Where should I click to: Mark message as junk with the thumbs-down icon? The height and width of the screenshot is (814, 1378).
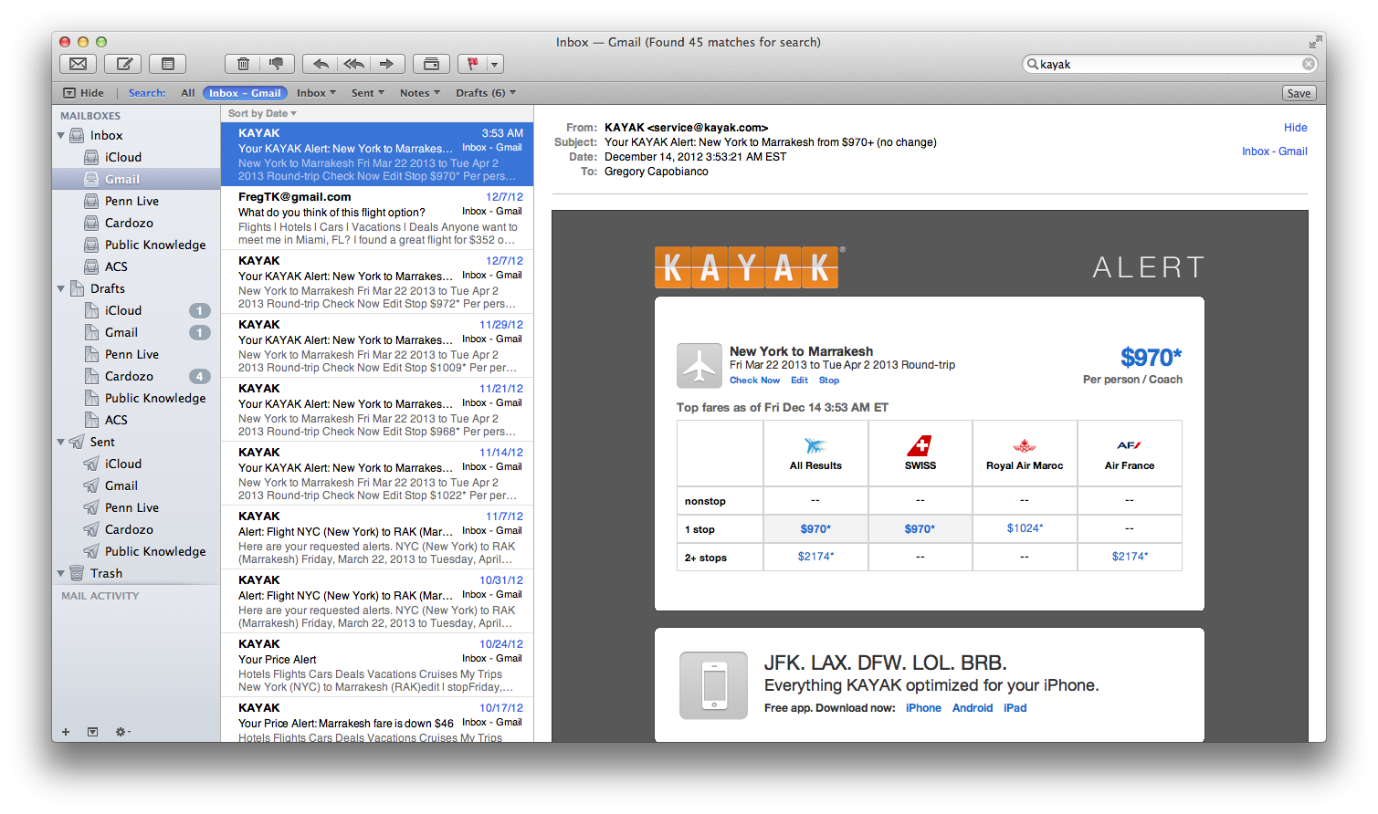tap(277, 64)
